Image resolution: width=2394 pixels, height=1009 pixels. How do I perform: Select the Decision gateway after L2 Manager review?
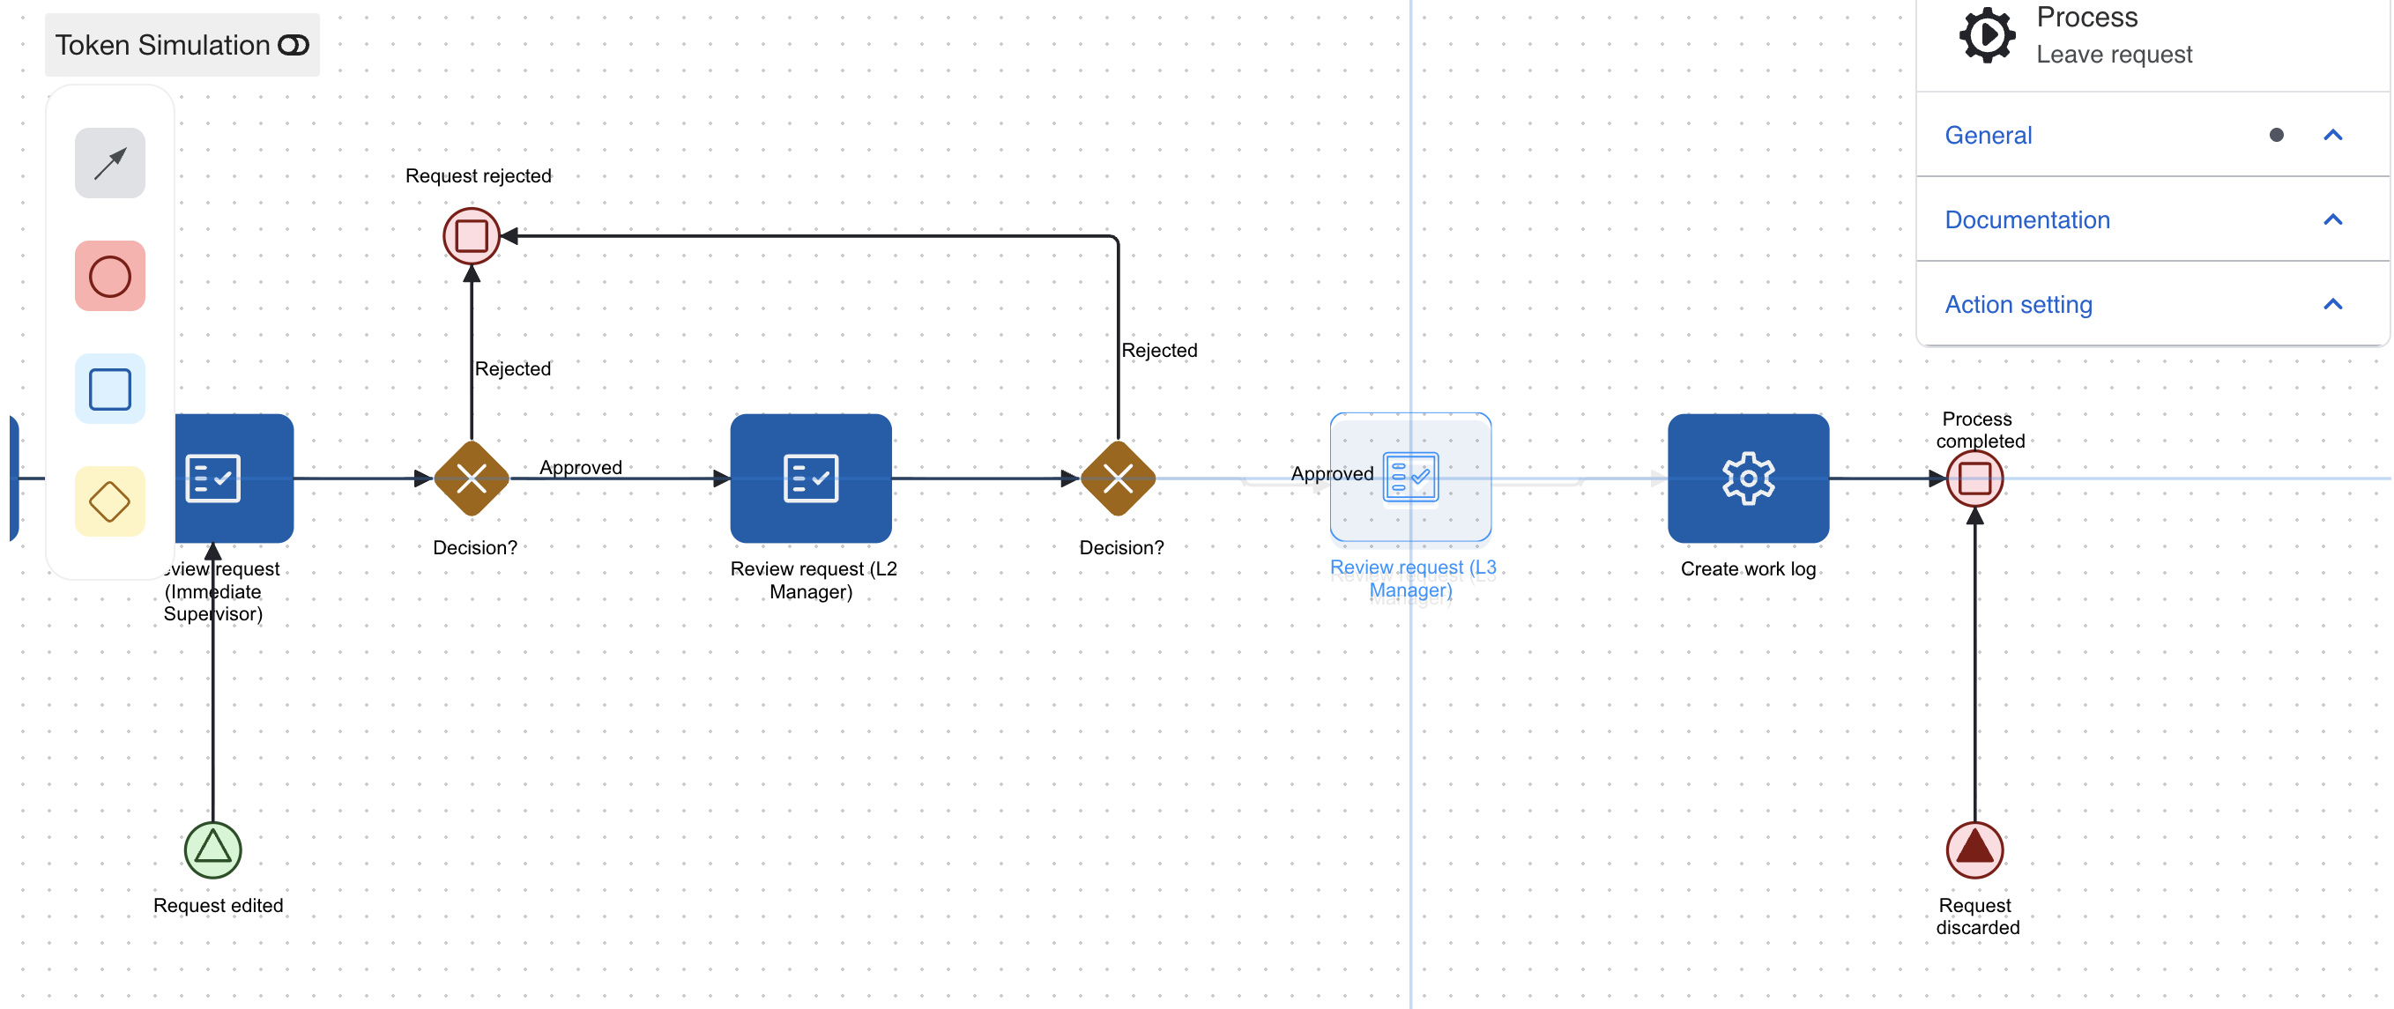pos(1117,479)
